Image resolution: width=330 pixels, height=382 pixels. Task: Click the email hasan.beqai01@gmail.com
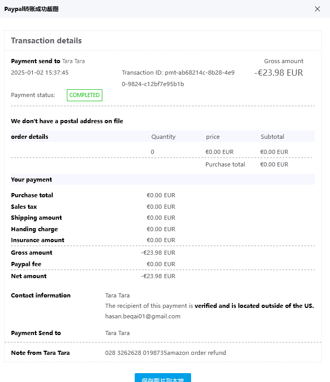[143, 316]
